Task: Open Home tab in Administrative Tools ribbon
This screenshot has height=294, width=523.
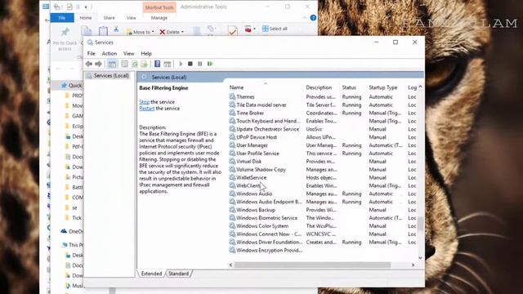Action: pos(86,18)
